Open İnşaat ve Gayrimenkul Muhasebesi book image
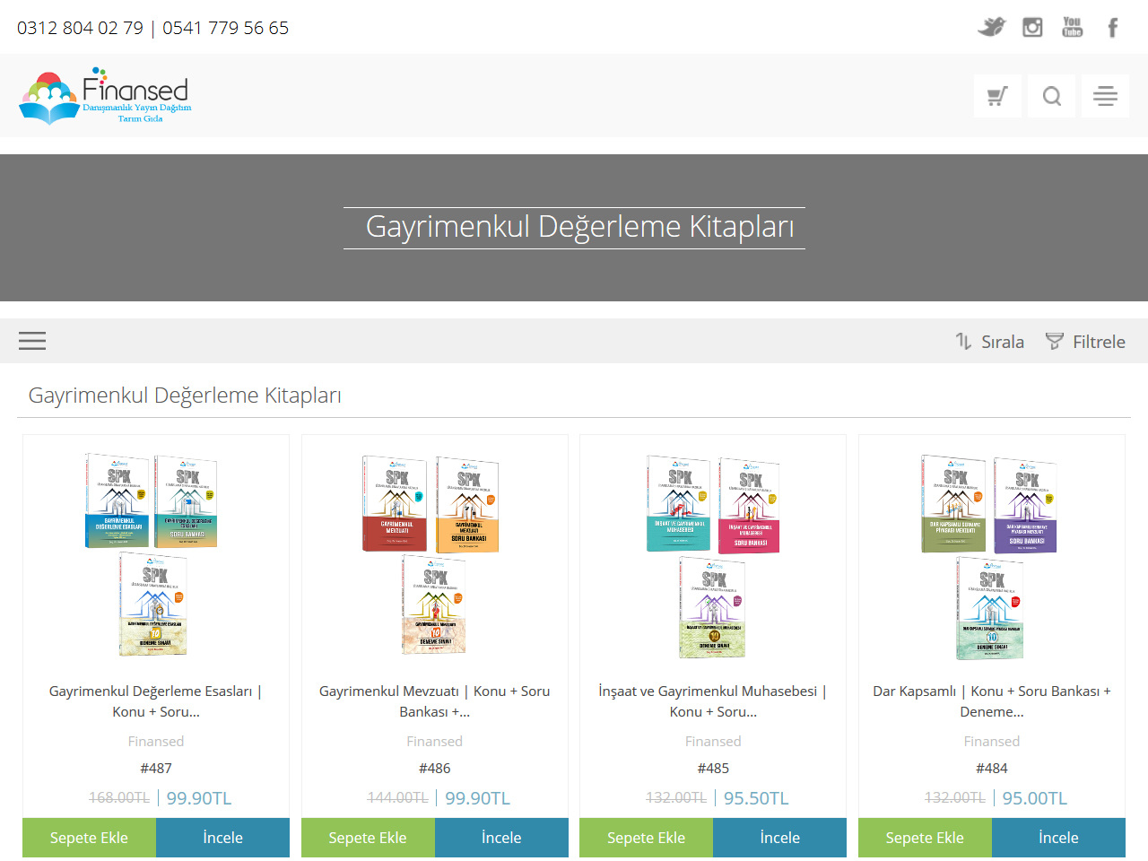Screen dimensions: 1148x861 [x=713, y=556]
